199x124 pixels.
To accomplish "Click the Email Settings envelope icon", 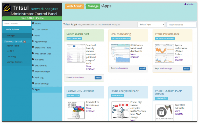I will pyautogui.click(x=33, y=84).
